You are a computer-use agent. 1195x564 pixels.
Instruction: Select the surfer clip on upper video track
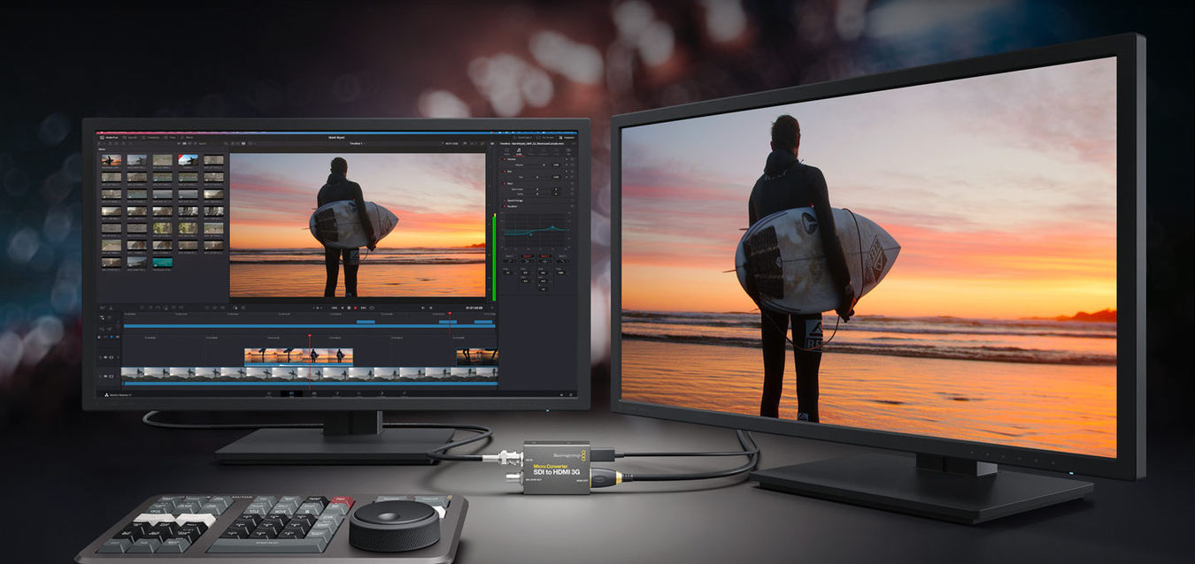click(x=298, y=357)
